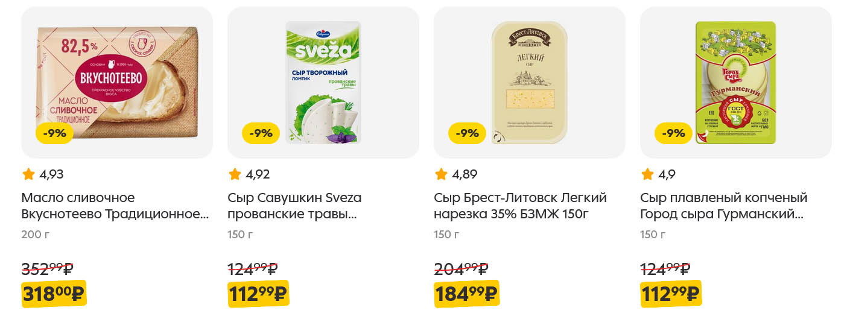Click the star icon next to 4,92 rating
The height and width of the screenshot is (310, 853).
235,175
